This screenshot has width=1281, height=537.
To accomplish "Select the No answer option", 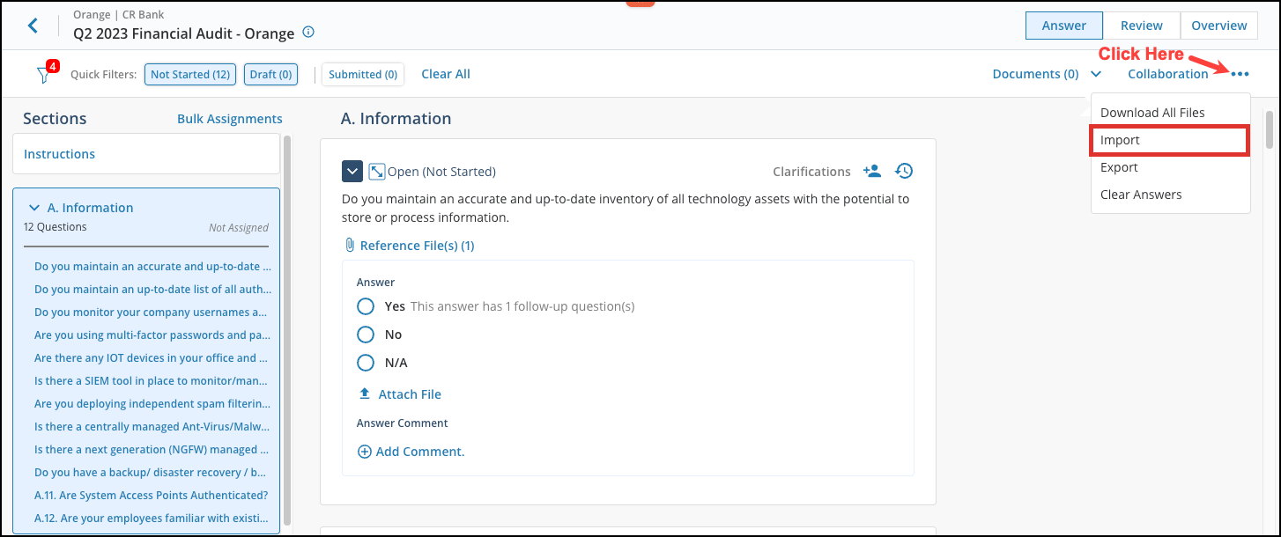I will coord(366,335).
